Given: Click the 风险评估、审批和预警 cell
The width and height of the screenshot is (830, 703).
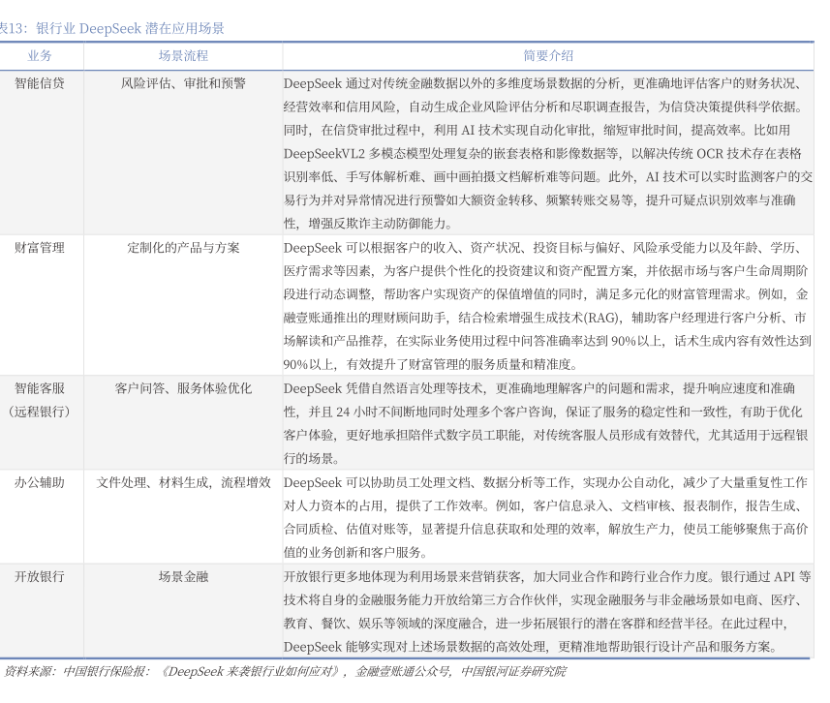Looking at the screenshot, I should 183,83.
